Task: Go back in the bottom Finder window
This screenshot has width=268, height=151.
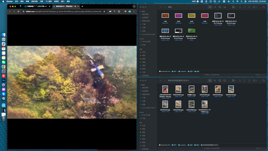Action: click(x=161, y=80)
